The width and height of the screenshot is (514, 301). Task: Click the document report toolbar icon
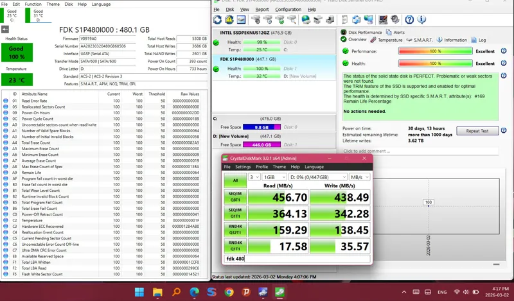[344, 20]
